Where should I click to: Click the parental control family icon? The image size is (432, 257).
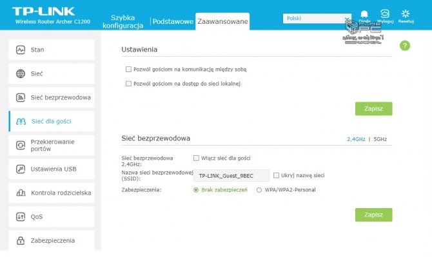21,193
